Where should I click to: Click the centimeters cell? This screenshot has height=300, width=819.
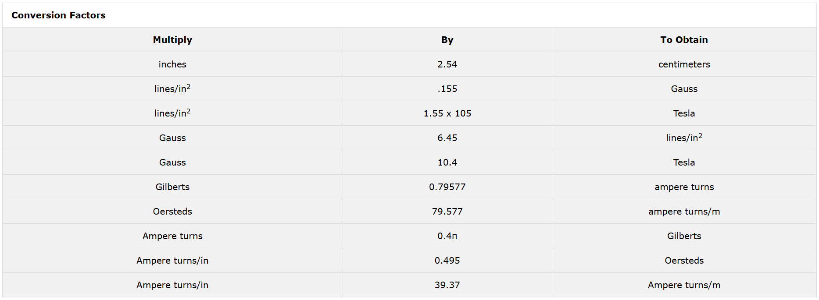click(684, 64)
